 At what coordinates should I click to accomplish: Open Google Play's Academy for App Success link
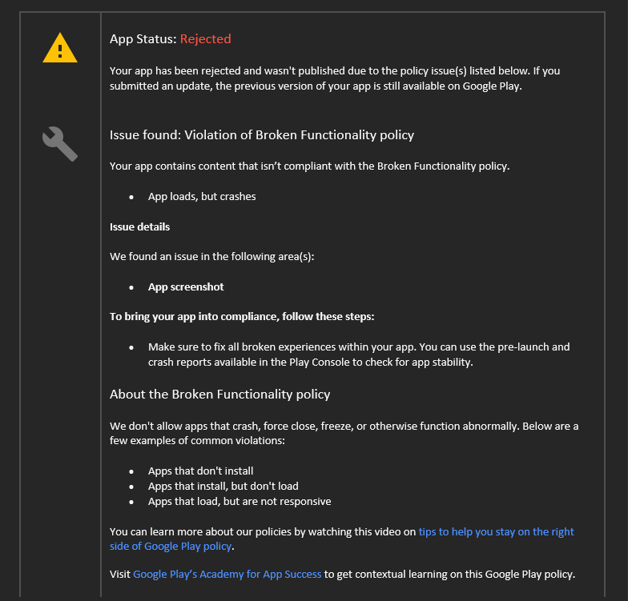coord(227,575)
